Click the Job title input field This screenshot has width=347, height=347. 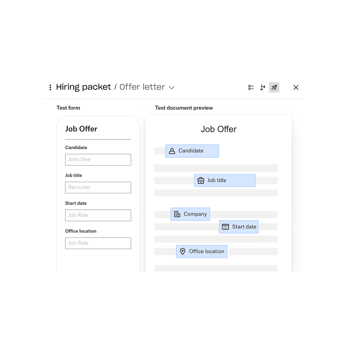[x=98, y=188]
